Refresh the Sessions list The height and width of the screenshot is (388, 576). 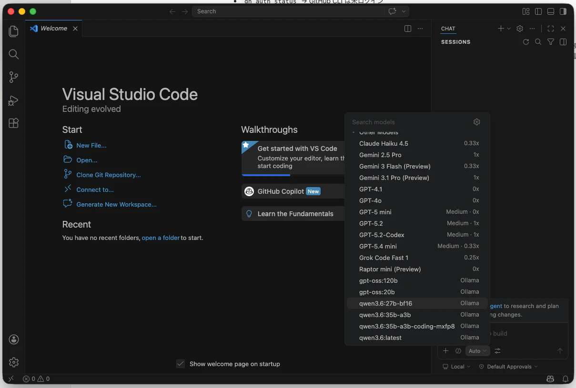[x=526, y=42]
